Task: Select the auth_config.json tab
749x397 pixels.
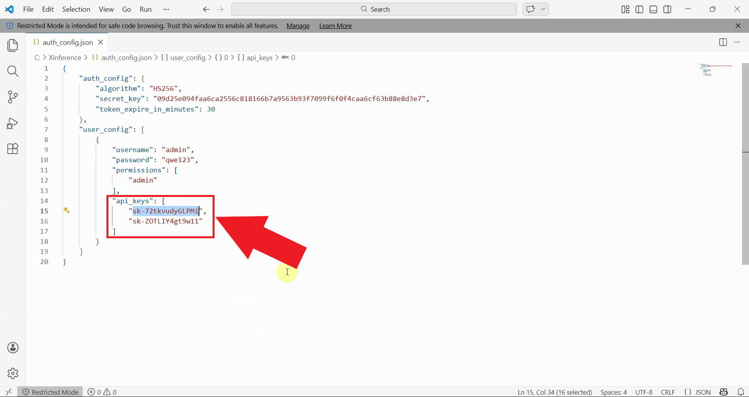Action: click(x=66, y=42)
